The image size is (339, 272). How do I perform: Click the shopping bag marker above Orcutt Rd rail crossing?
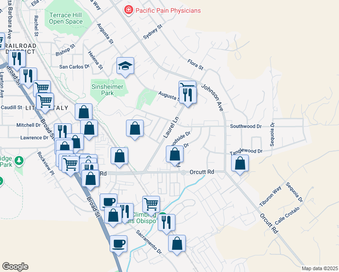click(119, 156)
